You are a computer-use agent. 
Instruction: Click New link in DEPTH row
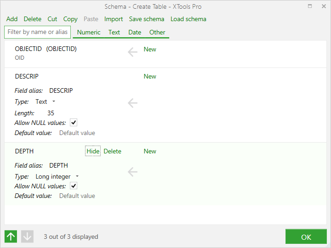(150, 151)
